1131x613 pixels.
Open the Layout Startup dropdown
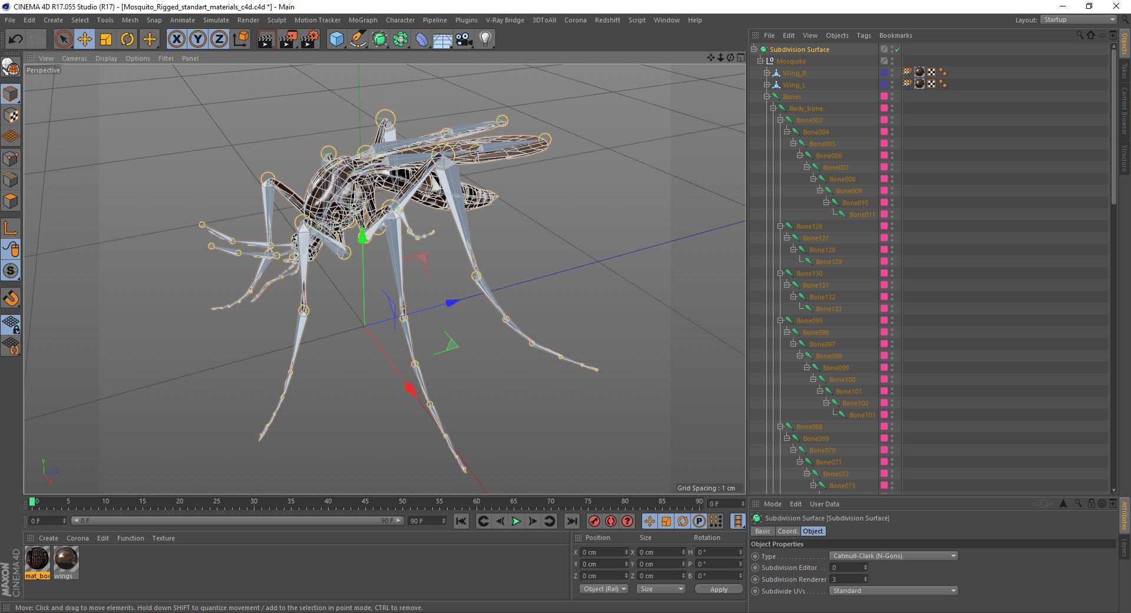1079,19
